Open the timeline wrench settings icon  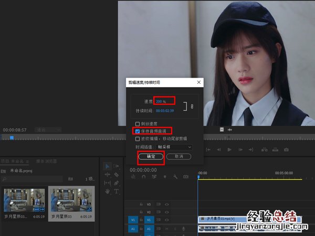click(x=175, y=177)
